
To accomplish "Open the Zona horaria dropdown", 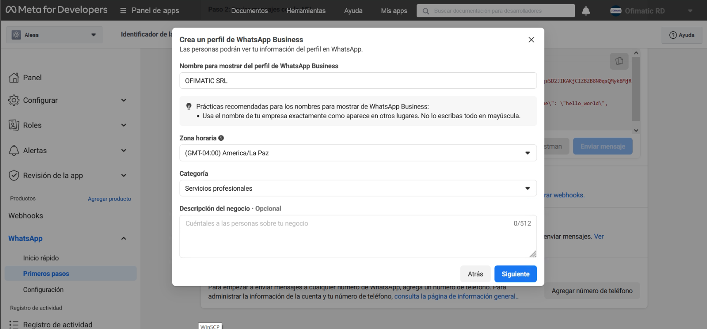I will pyautogui.click(x=358, y=153).
